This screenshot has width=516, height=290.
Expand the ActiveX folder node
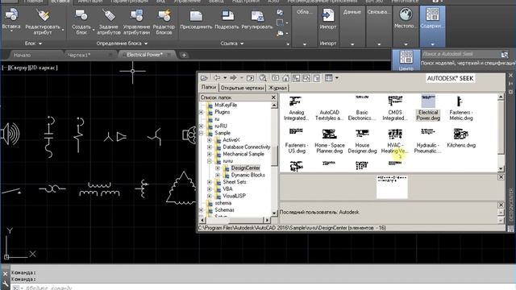click(x=210, y=140)
